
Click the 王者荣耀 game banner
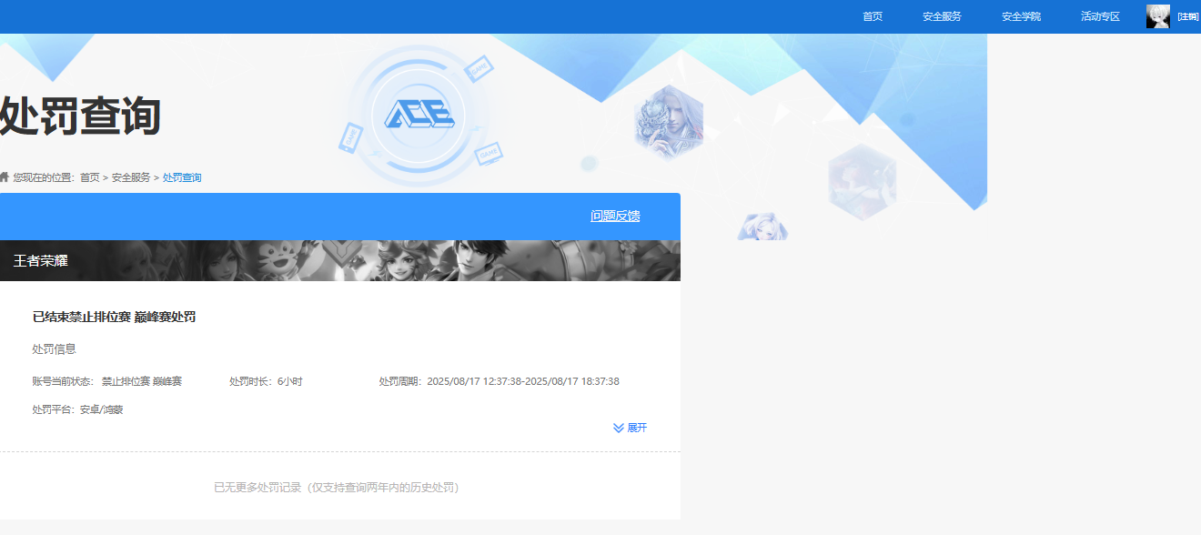pyautogui.click(x=339, y=261)
